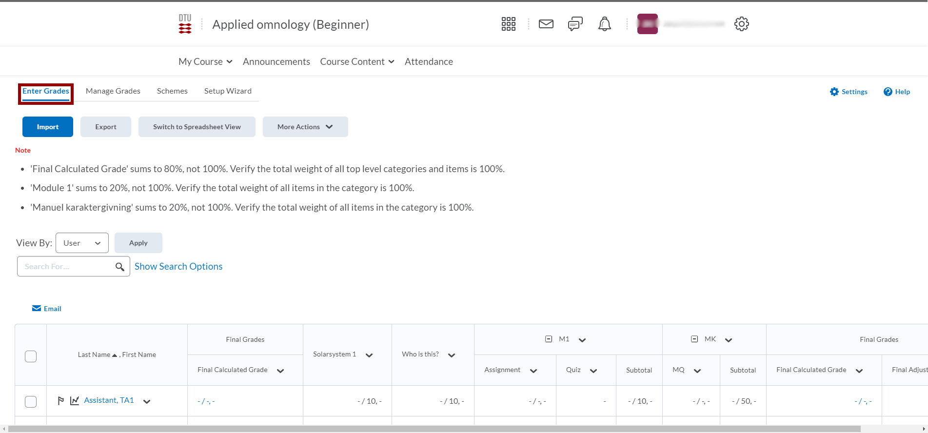This screenshot has height=433, width=928.
Task: Check the box for Assistant, TA1 row
Action: click(31, 401)
